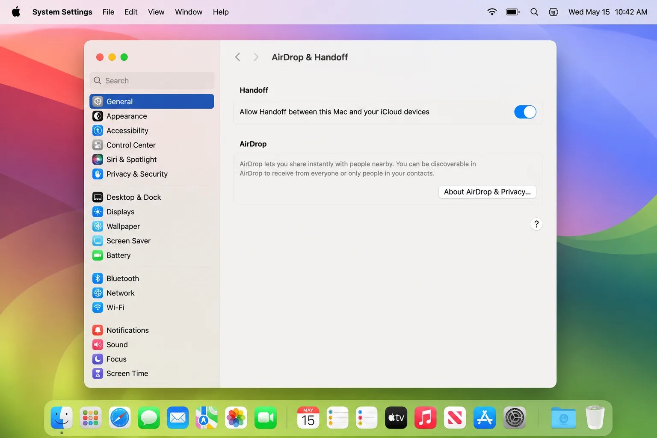Open Network settings
This screenshot has width=657, height=438.
tap(151, 293)
